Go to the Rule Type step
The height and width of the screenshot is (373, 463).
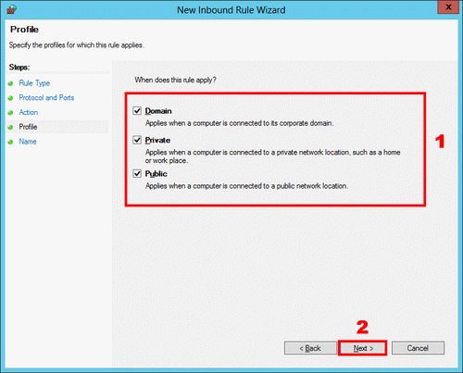click(34, 83)
